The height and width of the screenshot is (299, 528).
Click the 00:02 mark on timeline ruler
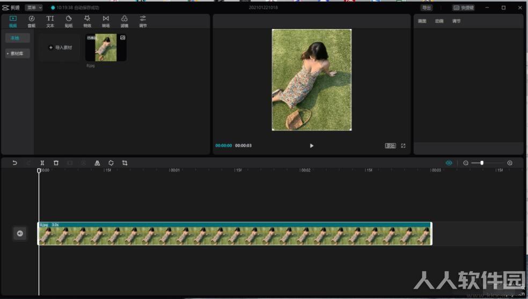[305, 170]
